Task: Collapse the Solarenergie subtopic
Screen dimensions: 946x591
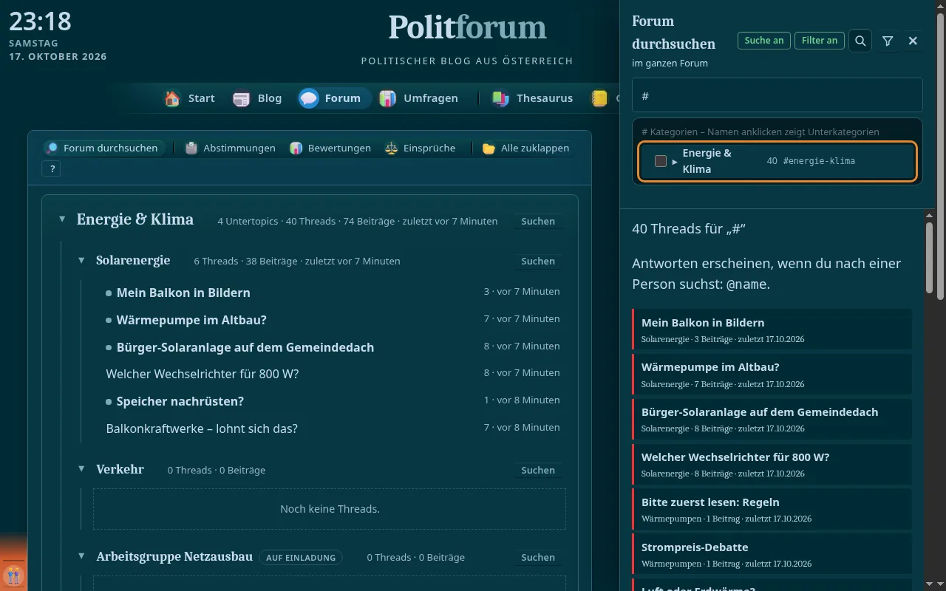Action: coord(82,261)
